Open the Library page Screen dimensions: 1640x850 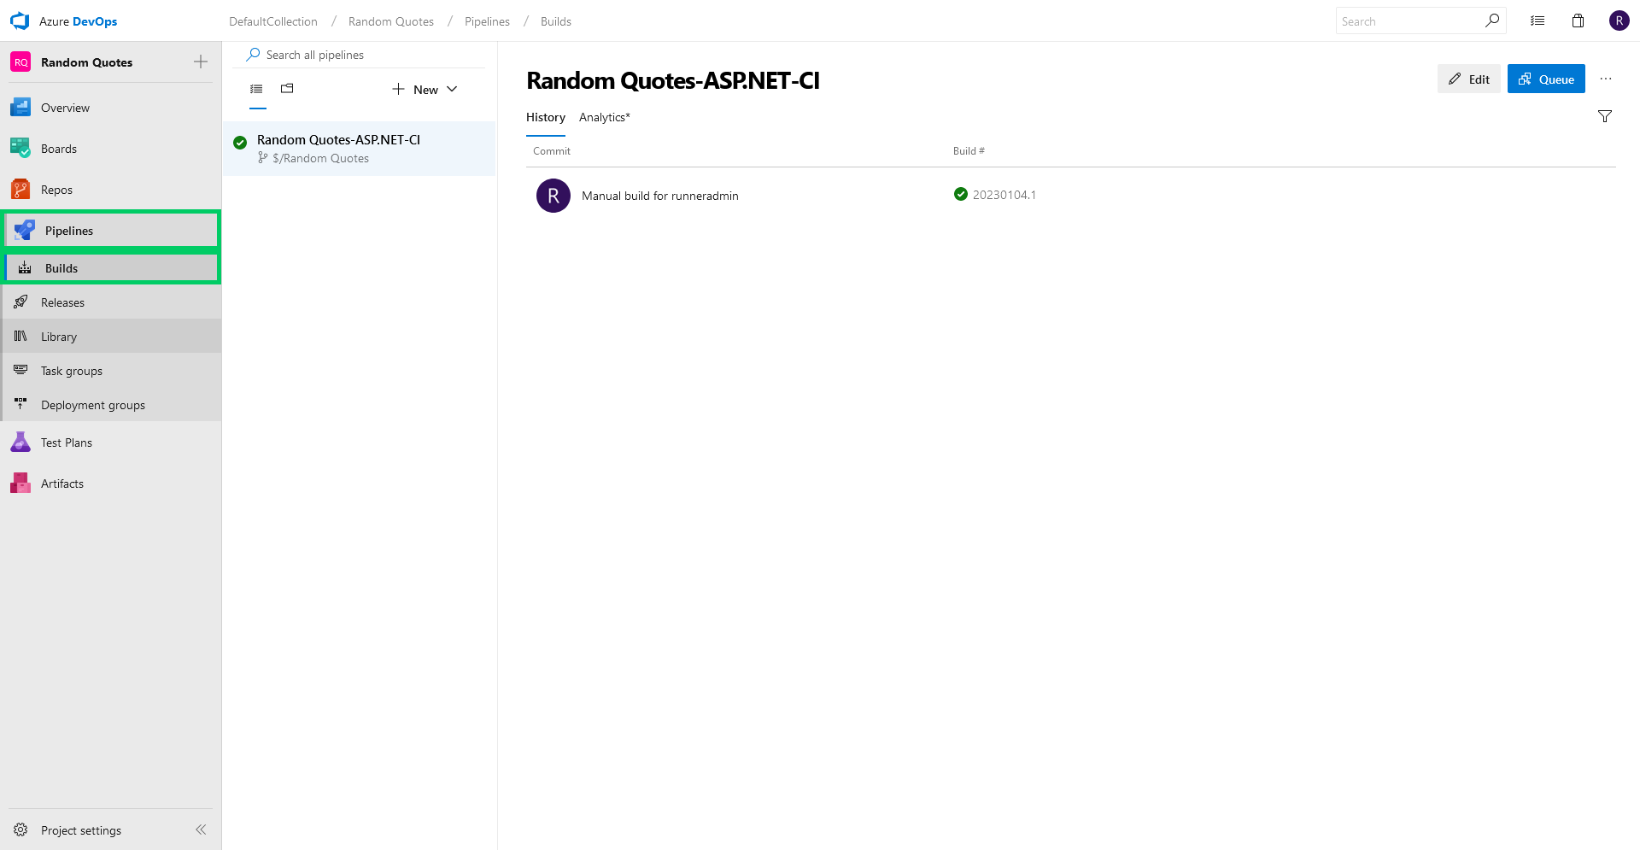point(111,337)
